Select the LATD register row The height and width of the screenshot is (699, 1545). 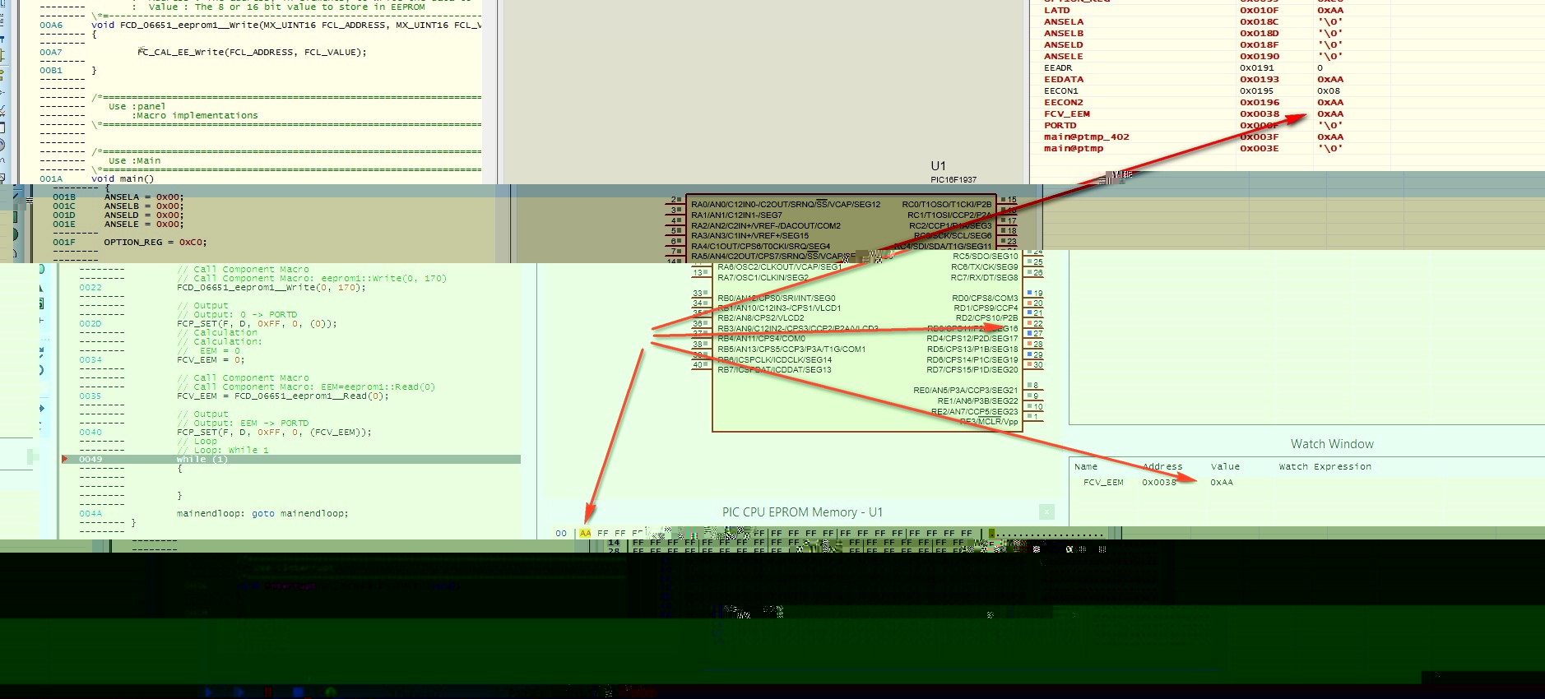[1287, 11]
